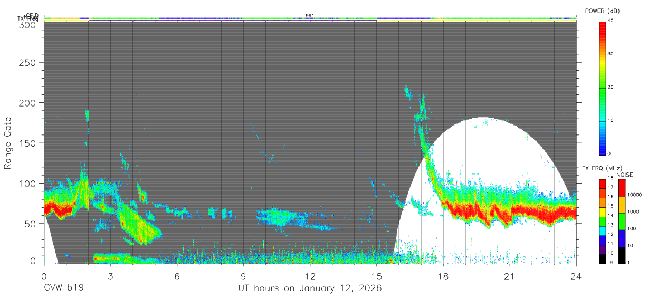Click the 10000 label in the NOISE legend
Screen dimensions: 648x299
[x=635, y=195]
